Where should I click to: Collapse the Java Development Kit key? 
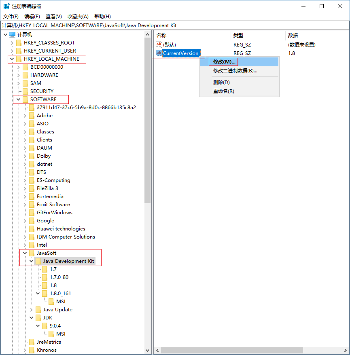click(32, 261)
